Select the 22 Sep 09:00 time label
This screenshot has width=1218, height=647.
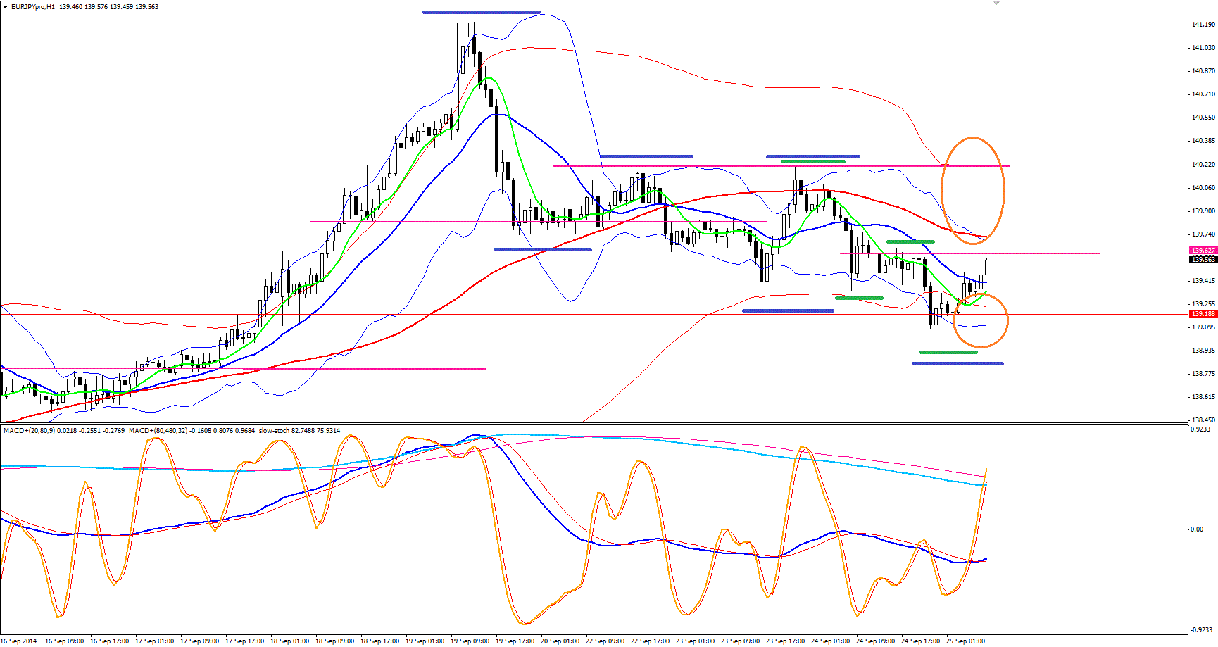click(605, 641)
